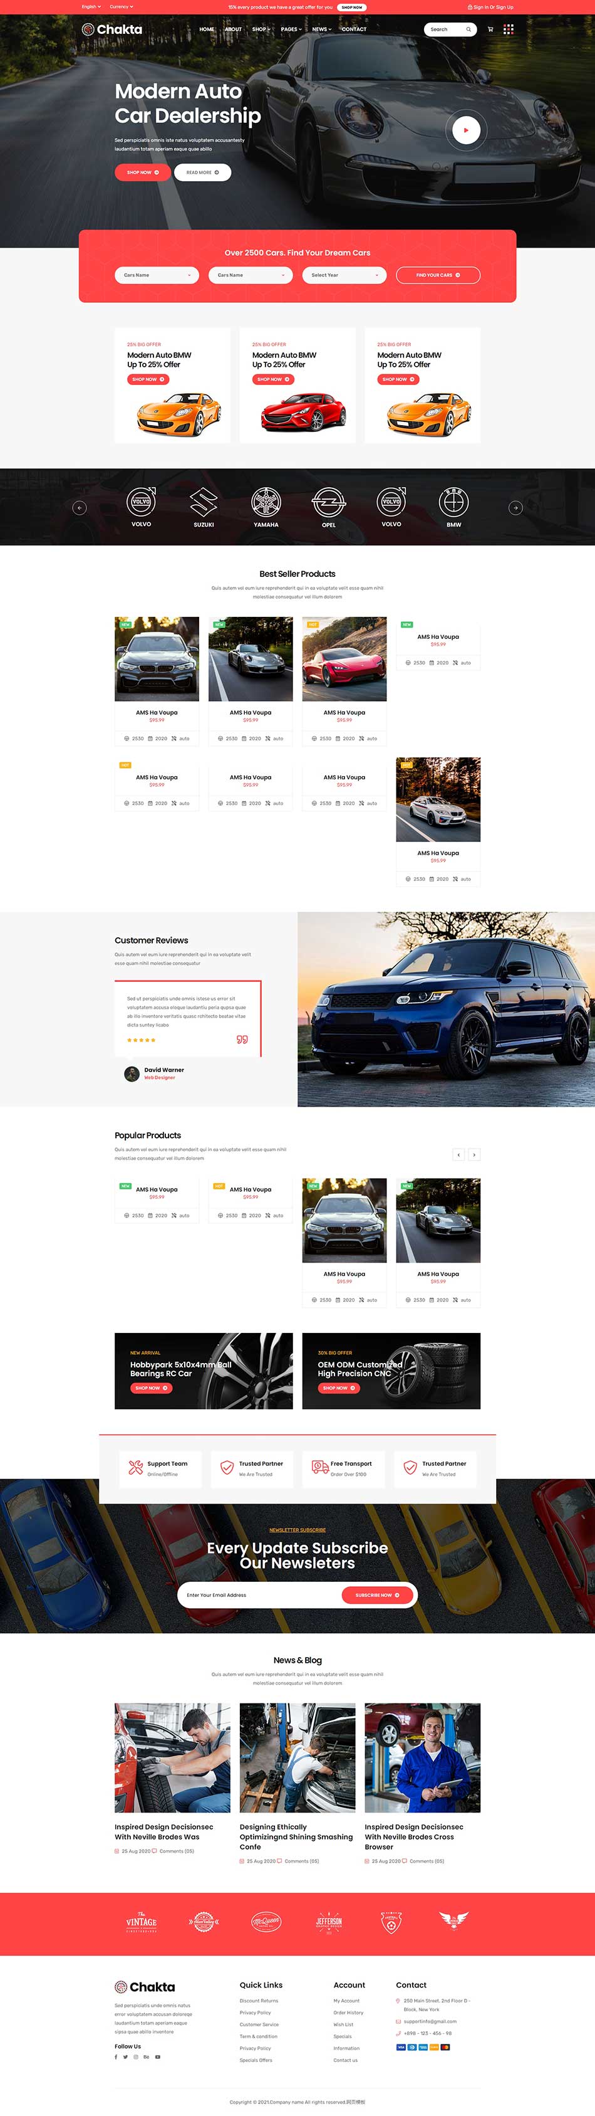
Task: Open the ABOUT menu item
Action: point(233,29)
